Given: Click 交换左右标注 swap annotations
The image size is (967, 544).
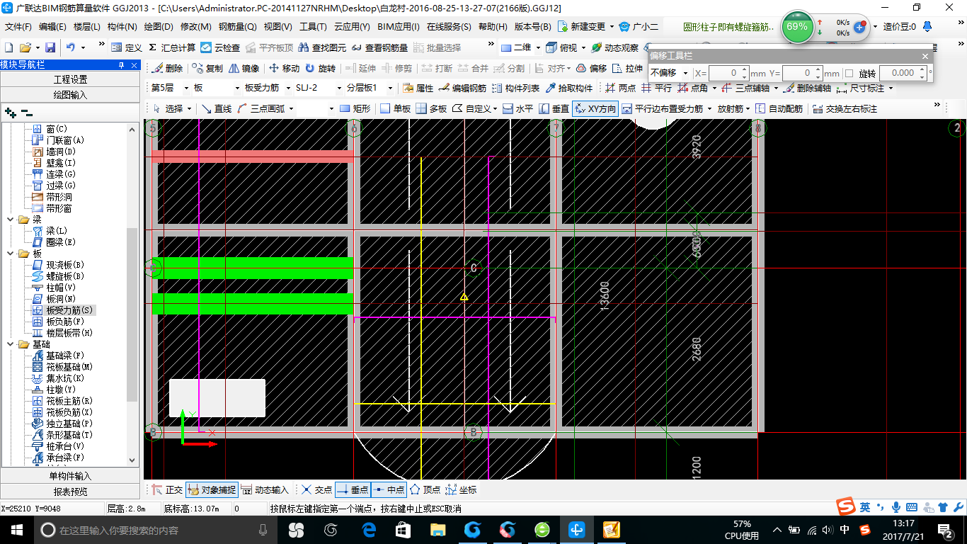Looking at the screenshot, I should (x=845, y=108).
